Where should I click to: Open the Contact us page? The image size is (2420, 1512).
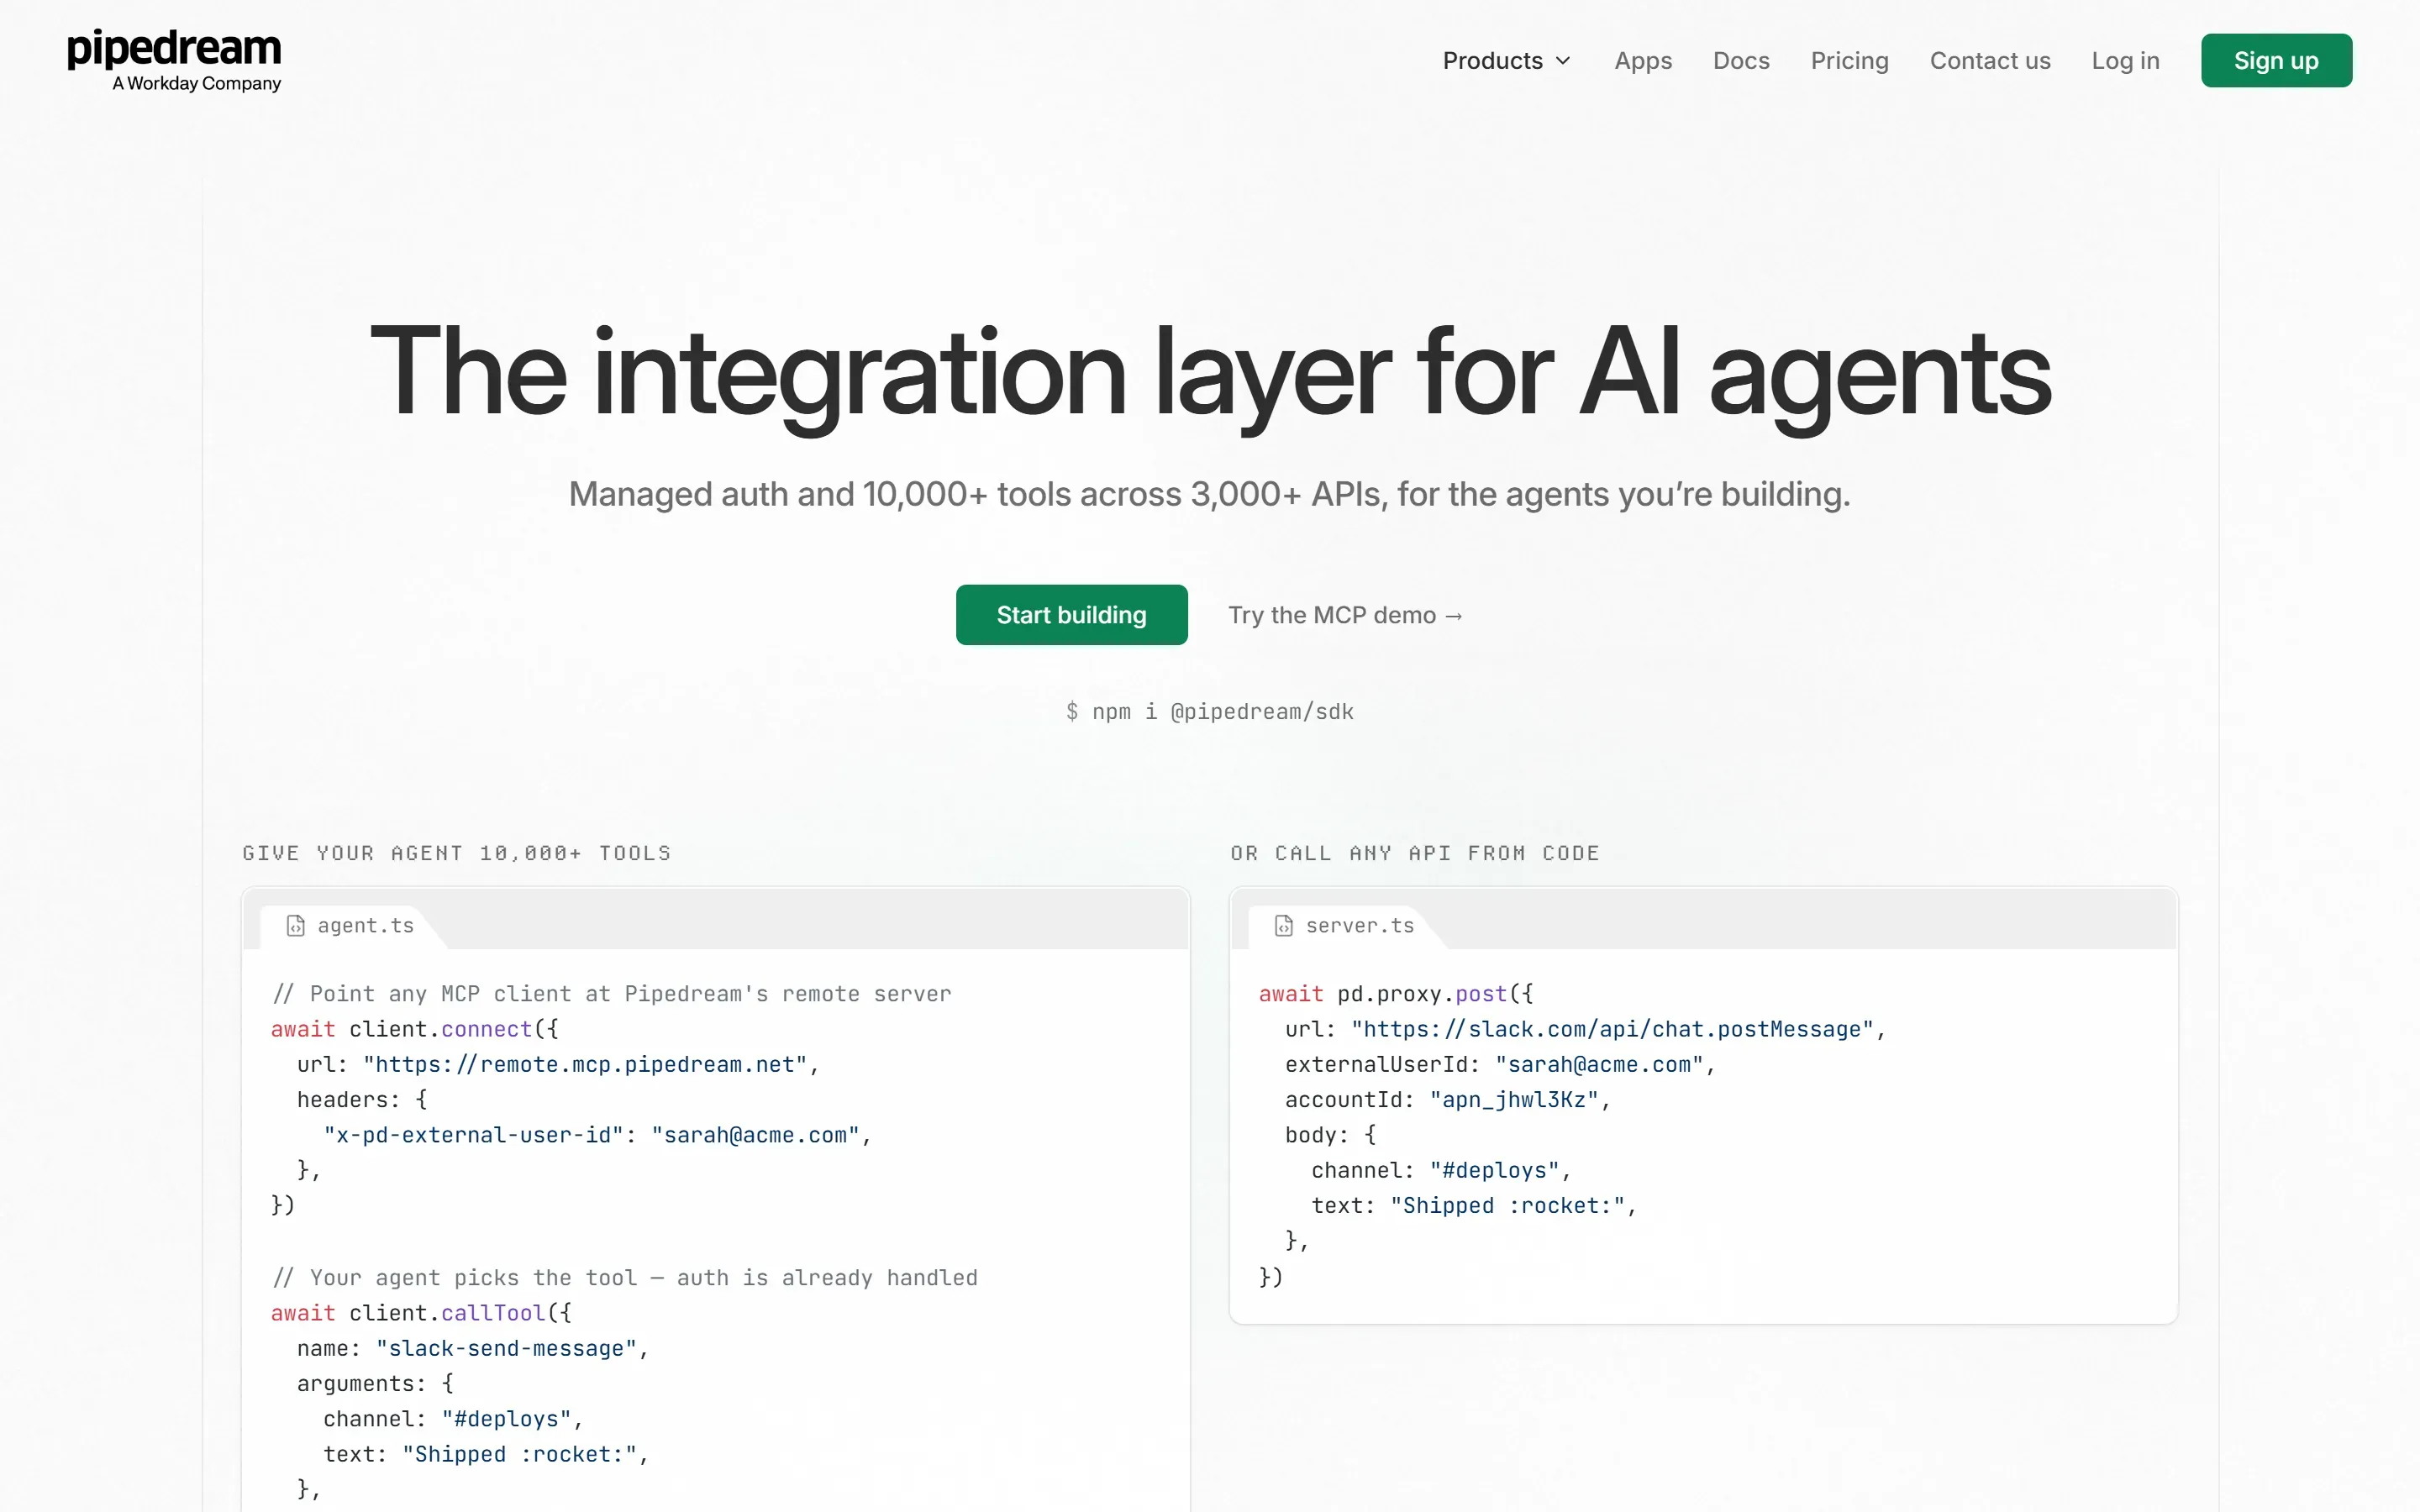pyautogui.click(x=1990, y=61)
